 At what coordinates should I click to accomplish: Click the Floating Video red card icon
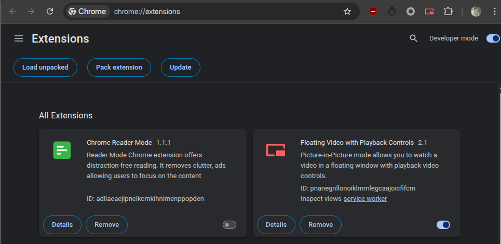(x=276, y=150)
